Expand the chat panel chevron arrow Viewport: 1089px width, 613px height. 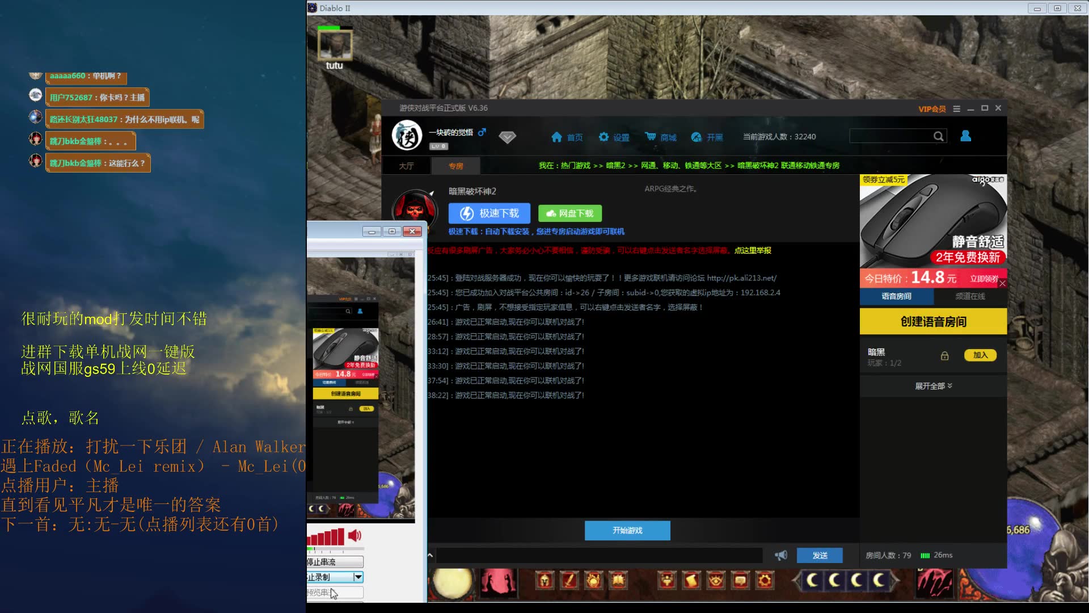(x=430, y=556)
